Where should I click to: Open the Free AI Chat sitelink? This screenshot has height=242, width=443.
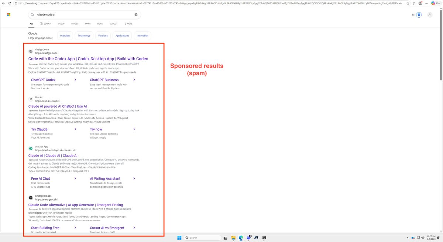41,179
